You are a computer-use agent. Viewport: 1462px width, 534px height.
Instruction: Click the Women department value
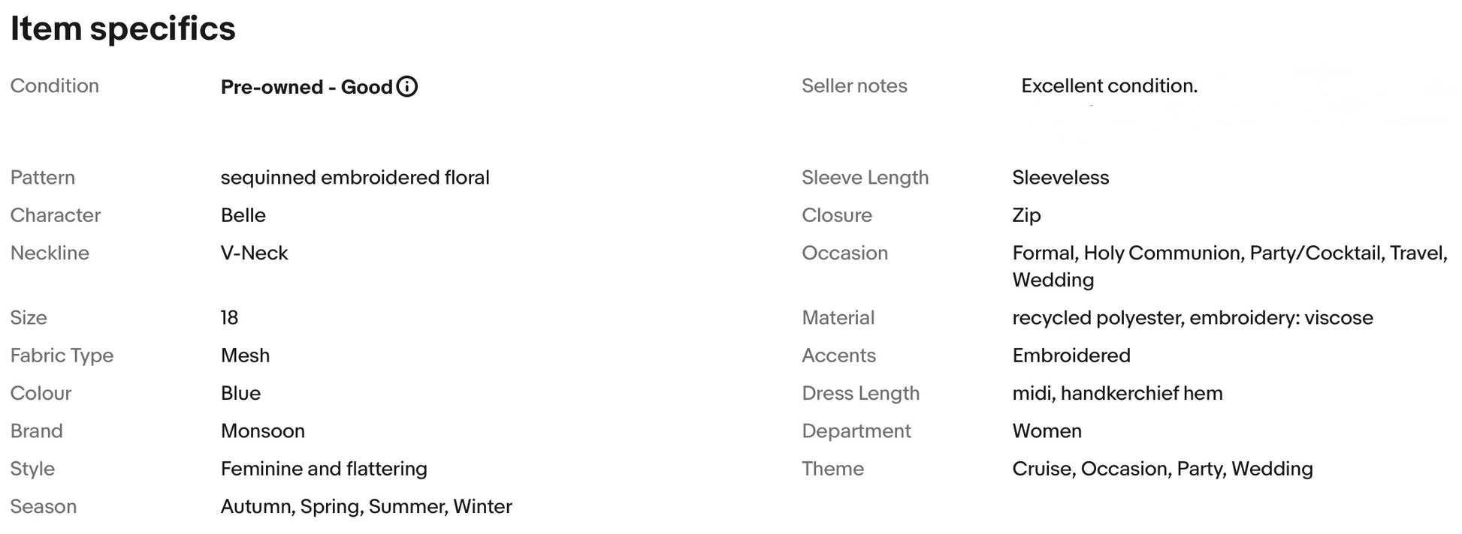coord(1047,431)
